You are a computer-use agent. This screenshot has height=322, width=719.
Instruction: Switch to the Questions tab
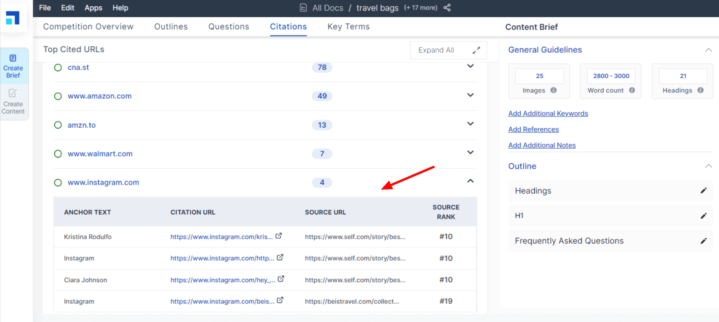(228, 26)
